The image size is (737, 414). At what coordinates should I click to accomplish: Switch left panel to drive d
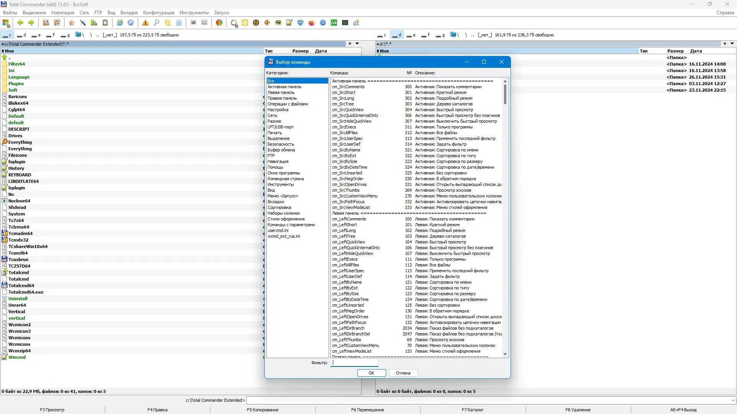21,35
